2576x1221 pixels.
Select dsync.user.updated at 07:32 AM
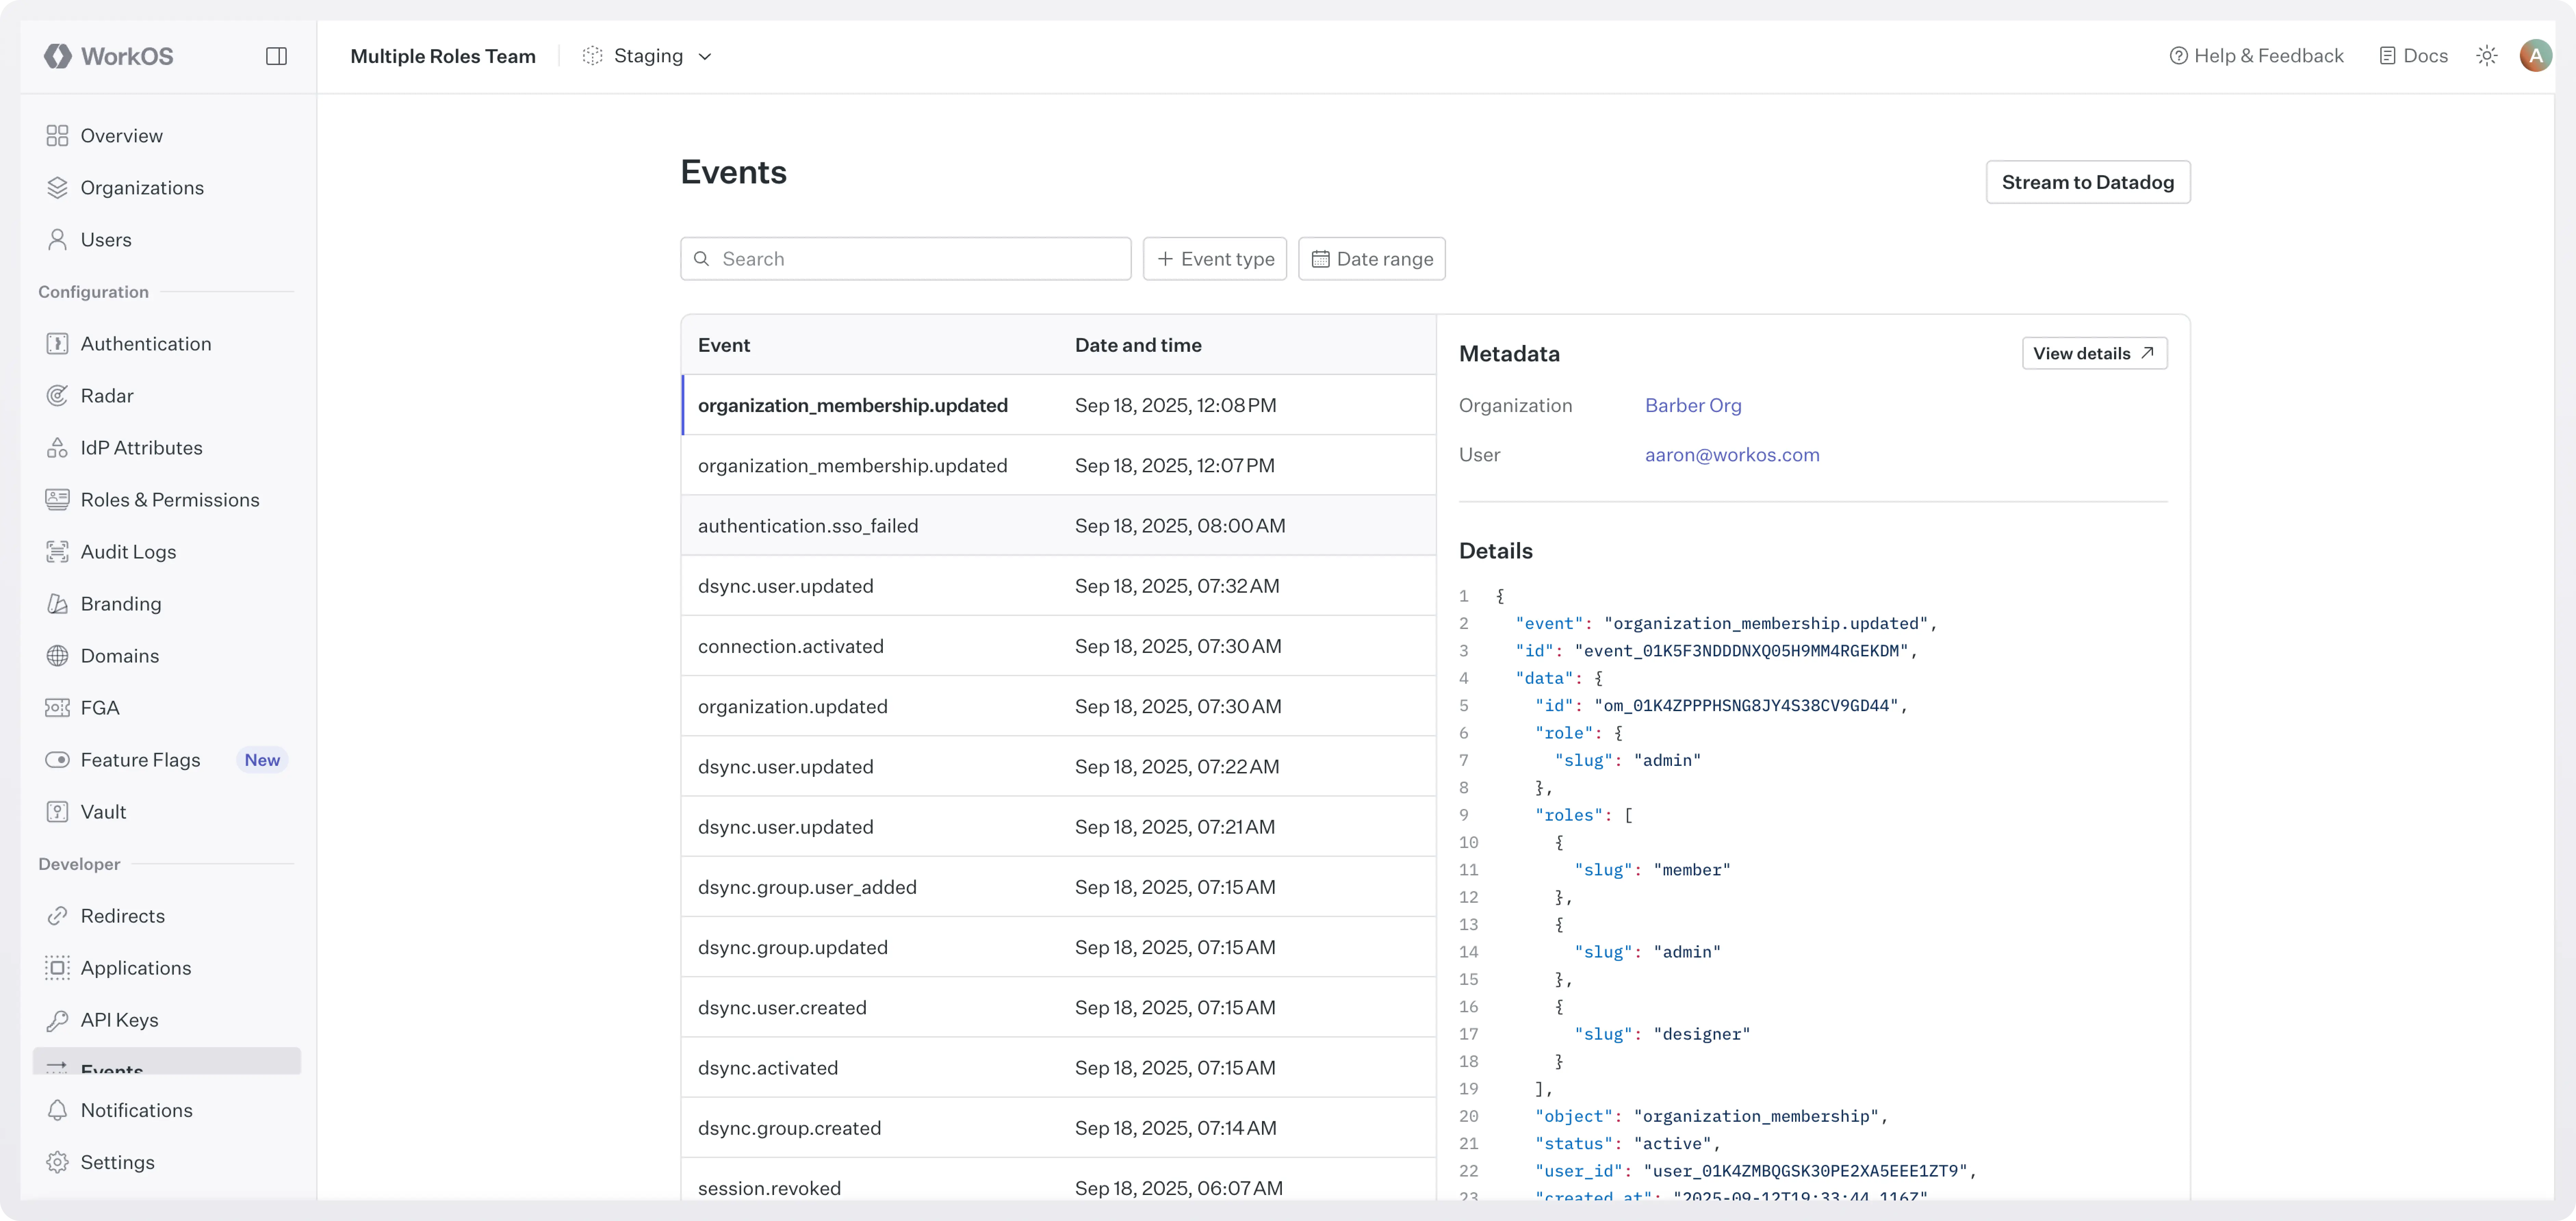pyautogui.click(x=1059, y=586)
